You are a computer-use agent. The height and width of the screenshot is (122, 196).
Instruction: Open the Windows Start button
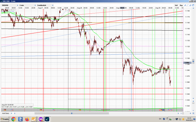coord(5,119)
